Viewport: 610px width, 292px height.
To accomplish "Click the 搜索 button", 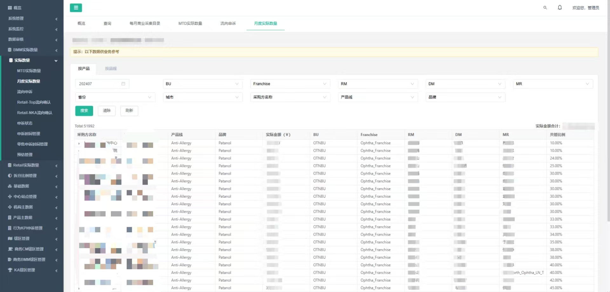I will (84, 111).
